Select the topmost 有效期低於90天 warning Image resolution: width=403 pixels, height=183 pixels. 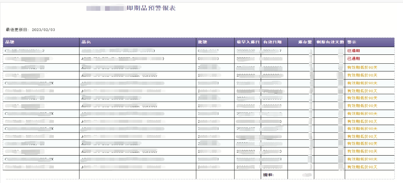coord(362,67)
